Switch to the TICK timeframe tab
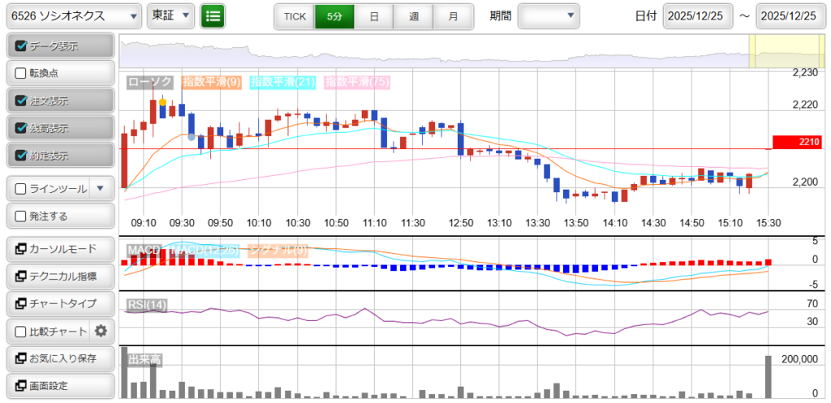This screenshot has height=403, width=831. pyautogui.click(x=293, y=16)
